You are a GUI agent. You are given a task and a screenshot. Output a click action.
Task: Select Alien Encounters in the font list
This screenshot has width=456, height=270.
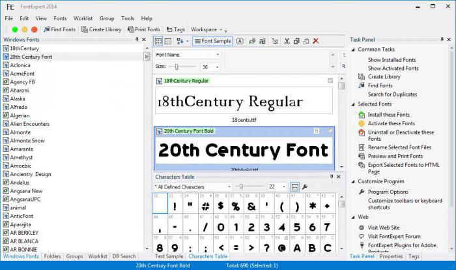(x=30, y=124)
